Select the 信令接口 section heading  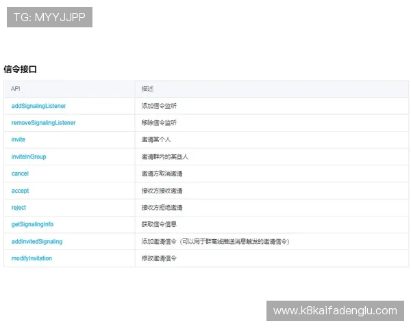(x=20, y=69)
